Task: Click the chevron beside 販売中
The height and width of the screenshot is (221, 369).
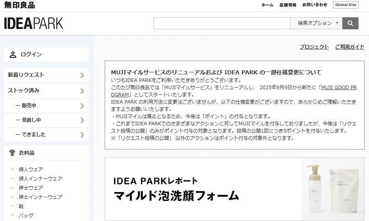Action: pos(82,106)
